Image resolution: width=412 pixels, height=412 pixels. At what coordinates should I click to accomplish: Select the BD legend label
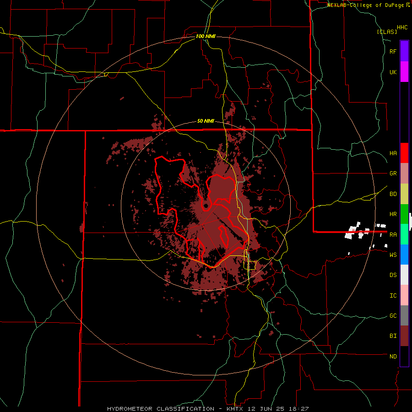click(x=393, y=194)
